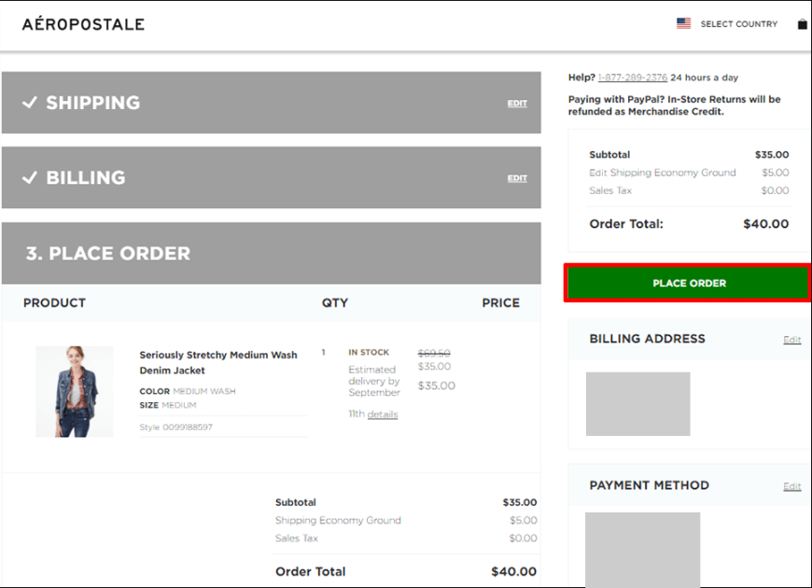Click the Payment Method gray placeholder box
Viewport: 812px width, 588px height.
click(643, 550)
